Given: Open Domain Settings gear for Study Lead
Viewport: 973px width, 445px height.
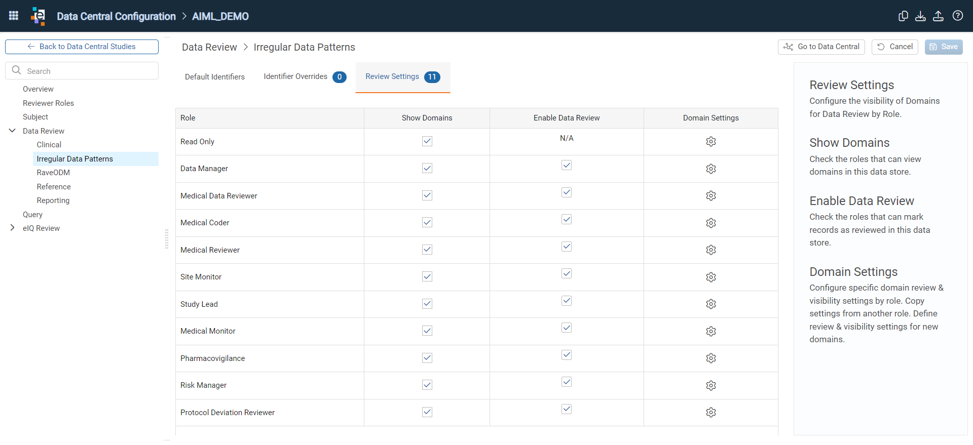Looking at the screenshot, I should (x=711, y=304).
